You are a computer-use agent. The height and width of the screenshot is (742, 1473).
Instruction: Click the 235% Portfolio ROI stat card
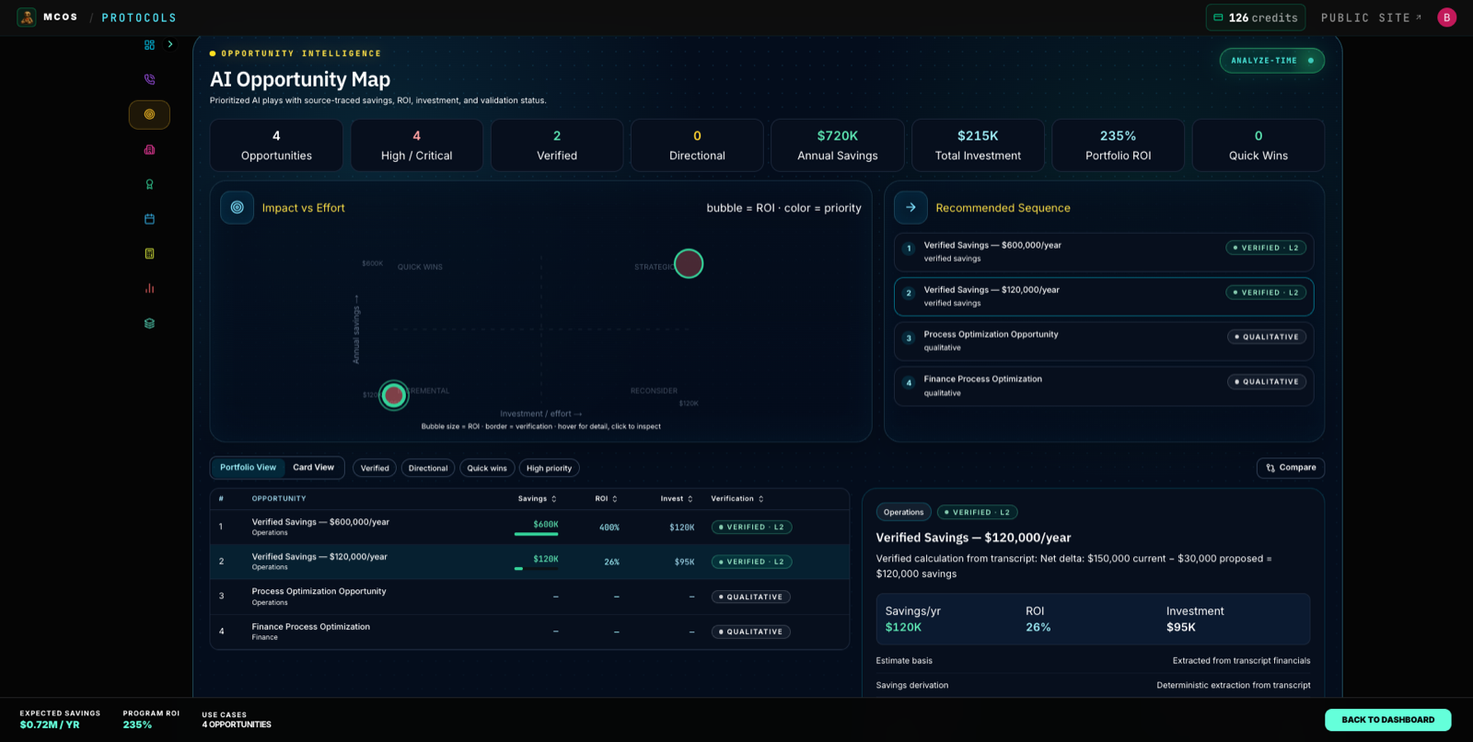(x=1119, y=145)
